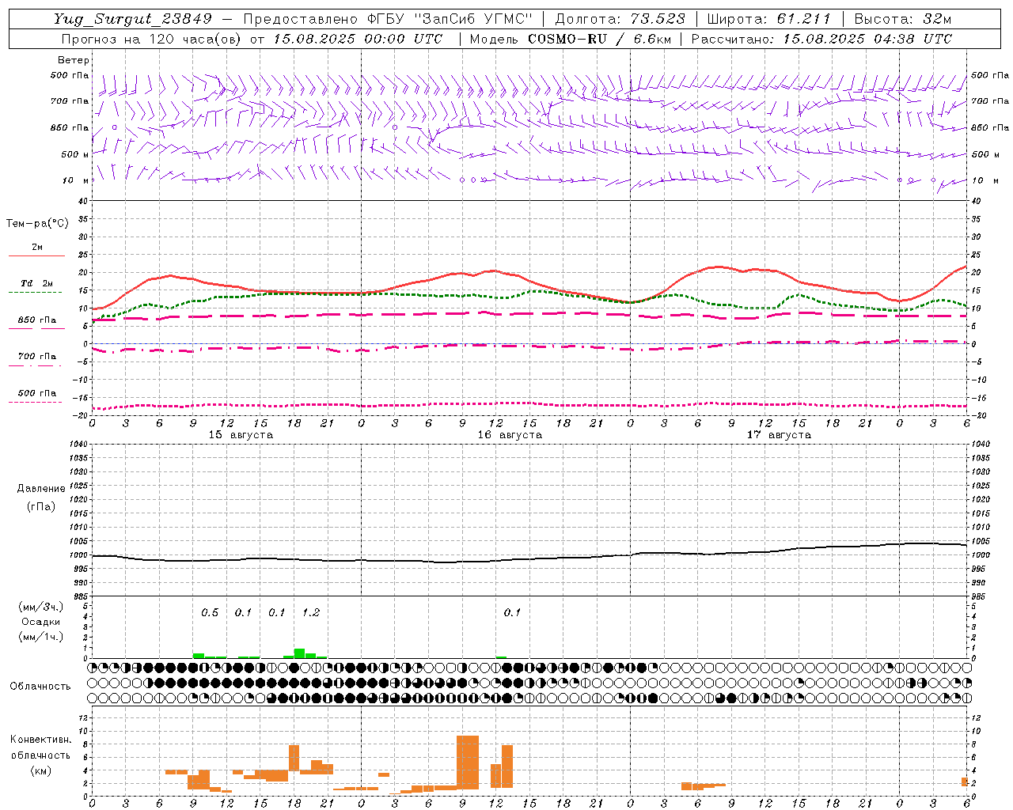Click the 17 августа date label
The width and height of the screenshot is (1013, 810).
[x=779, y=435]
